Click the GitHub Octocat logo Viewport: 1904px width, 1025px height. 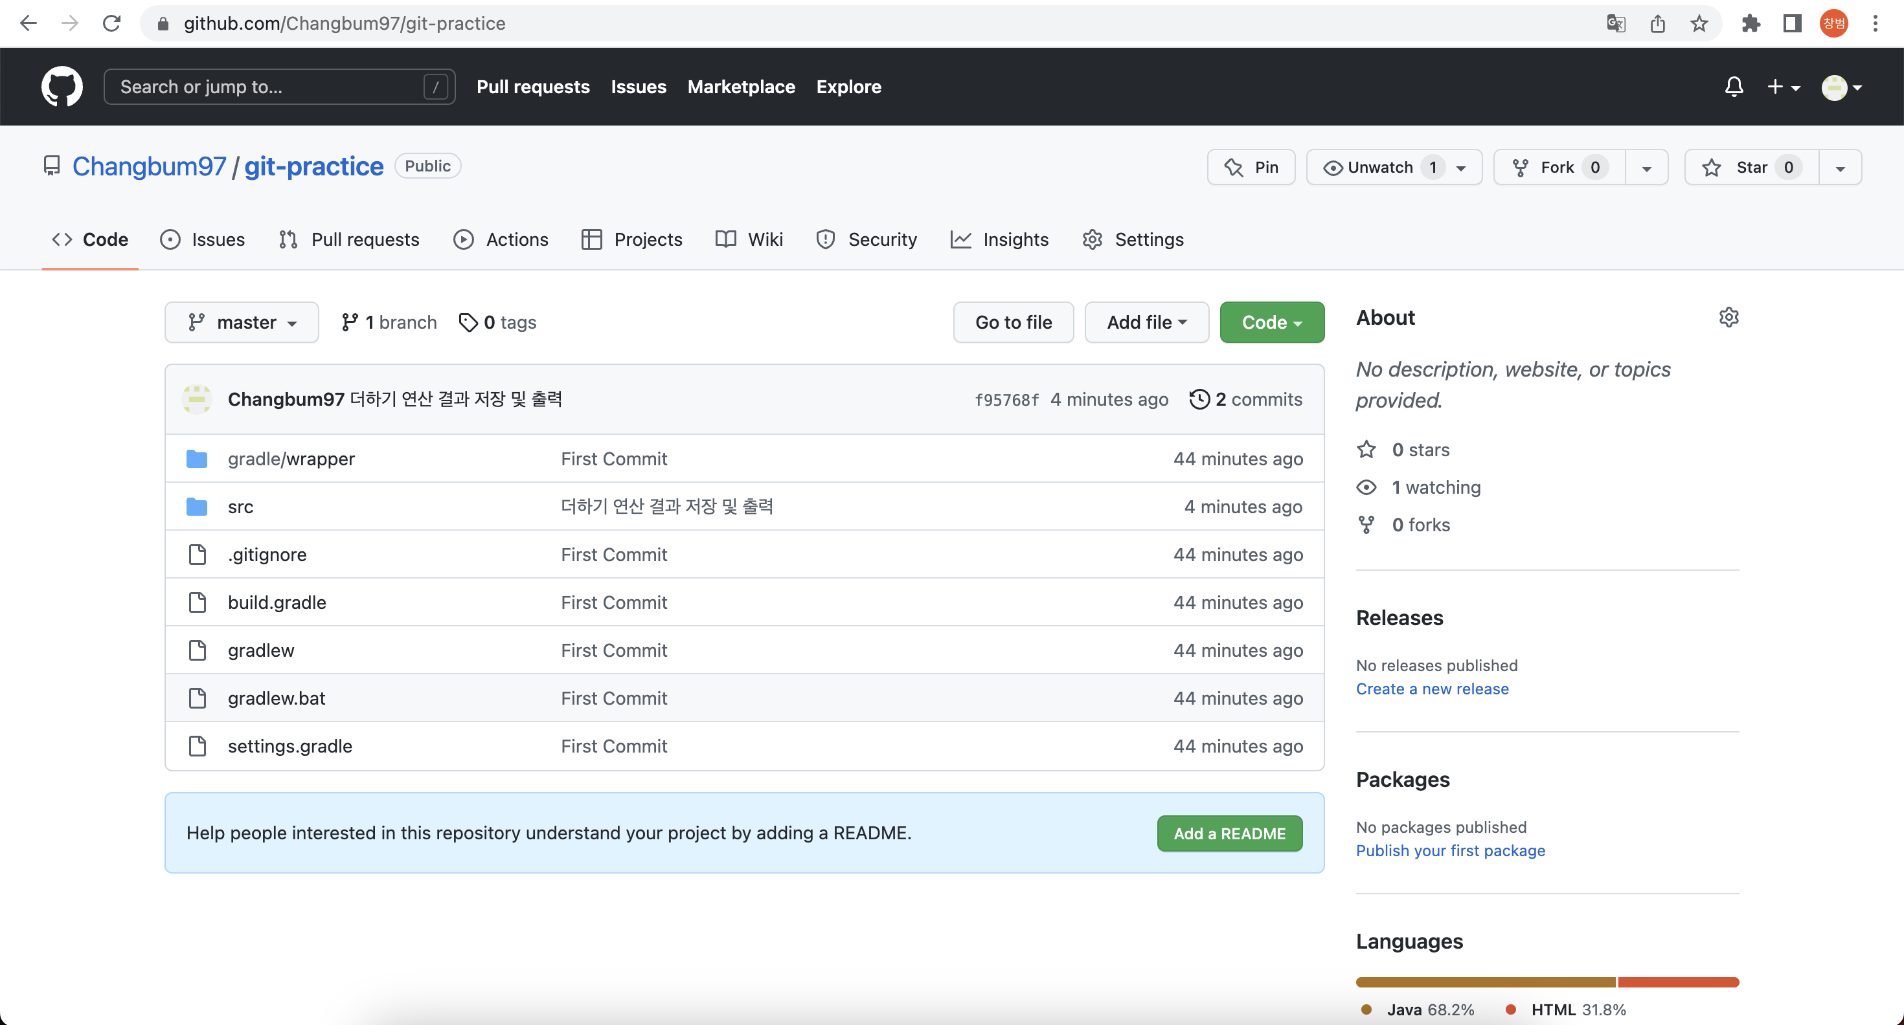pyautogui.click(x=62, y=87)
